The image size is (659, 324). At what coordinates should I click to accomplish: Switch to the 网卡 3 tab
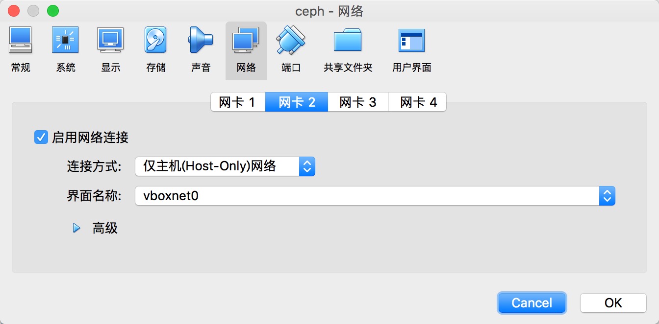click(x=358, y=102)
